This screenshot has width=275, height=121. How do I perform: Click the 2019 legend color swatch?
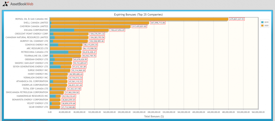[262, 22]
